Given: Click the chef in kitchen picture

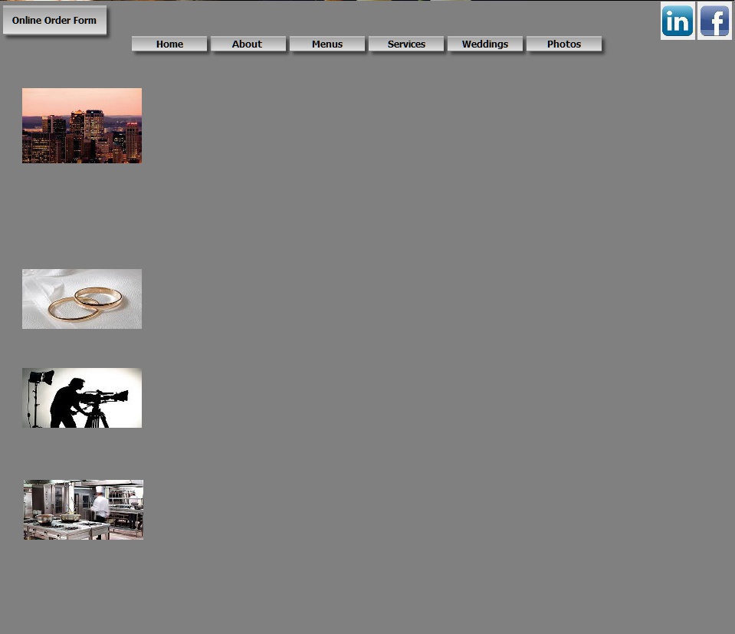Looking at the screenshot, I should [x=83, y=510].
